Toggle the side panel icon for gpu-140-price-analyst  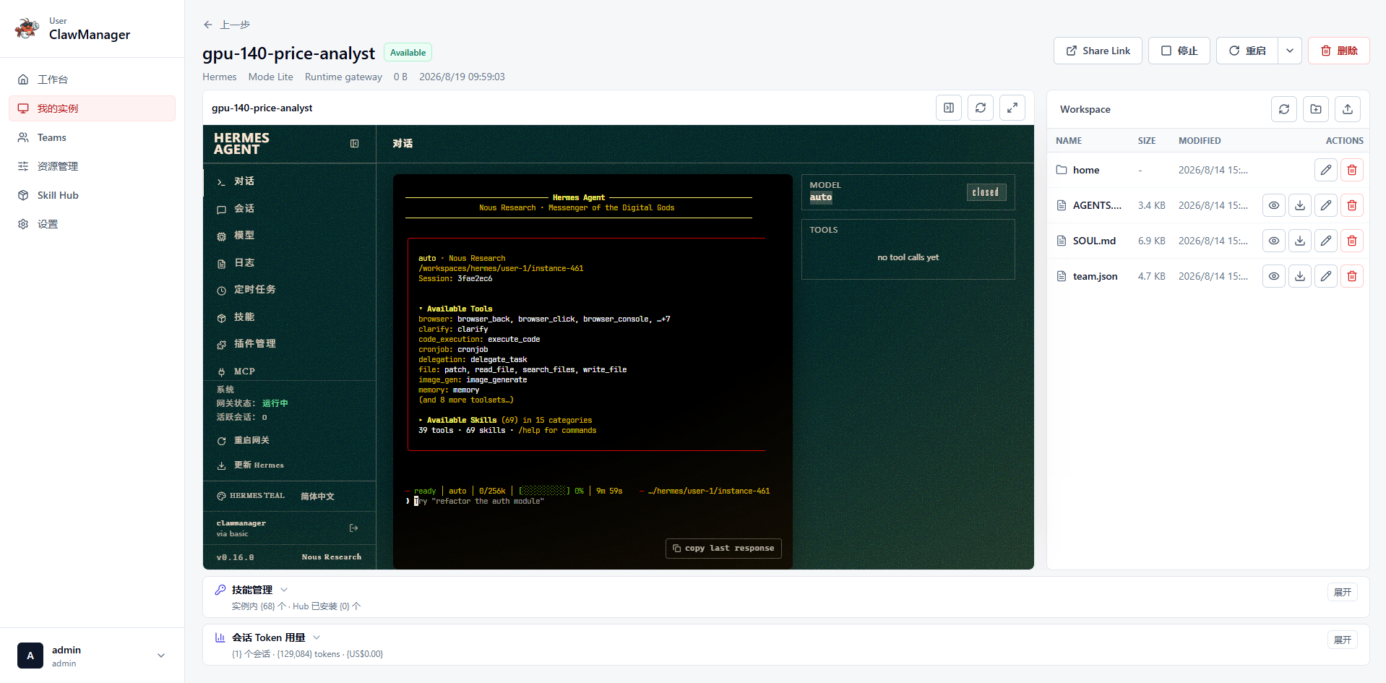click(949, 108)
